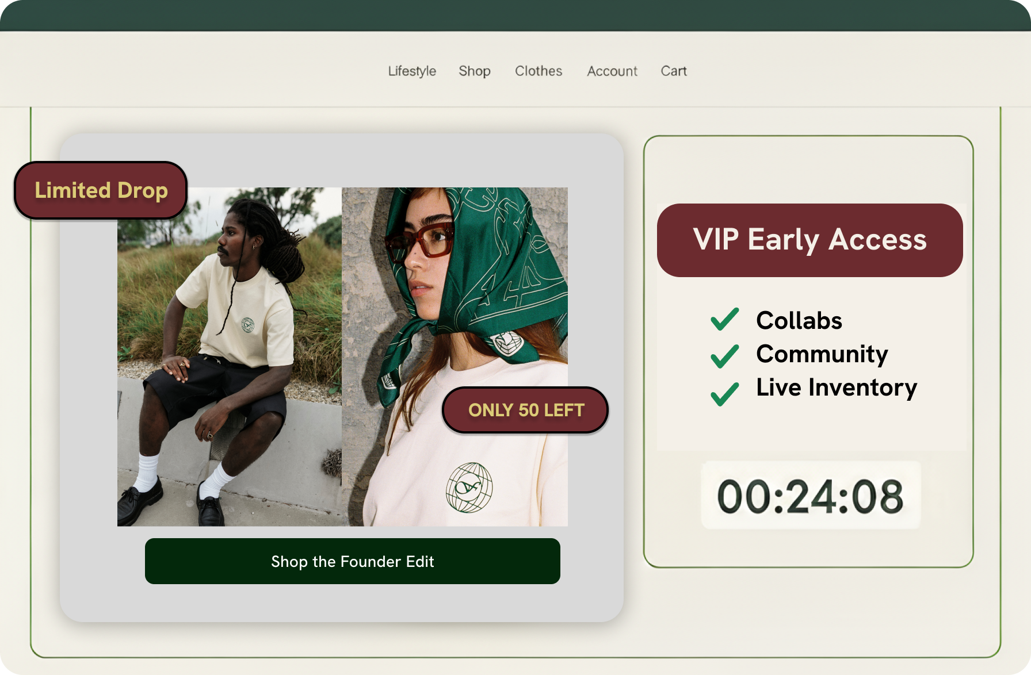
Task: Select the Live Inventory feature label
Action: (x=837, y=388)
